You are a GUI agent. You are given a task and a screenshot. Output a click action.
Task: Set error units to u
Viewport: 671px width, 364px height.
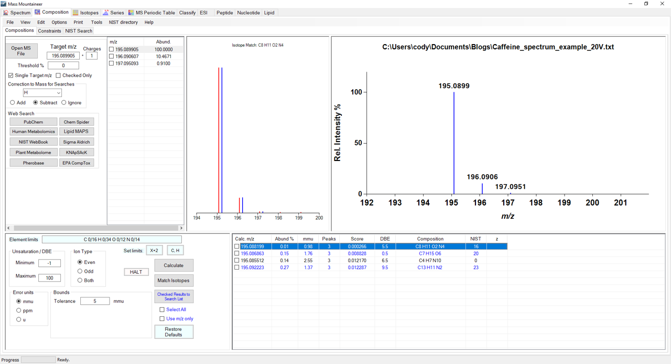pos(19,319)
